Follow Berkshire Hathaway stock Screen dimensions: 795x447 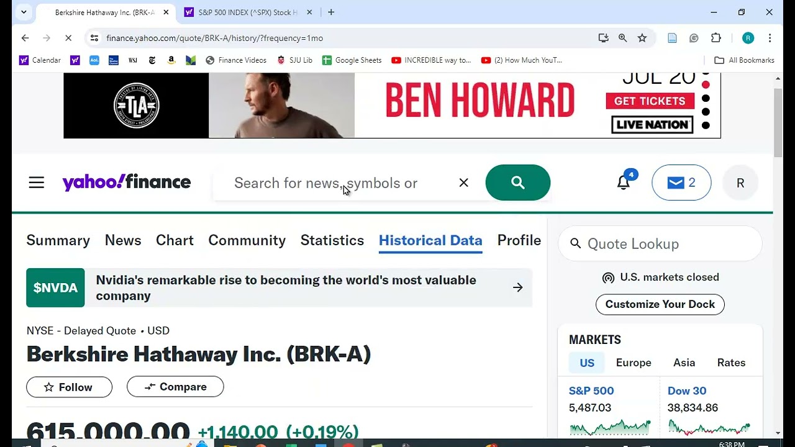(69, 387)
